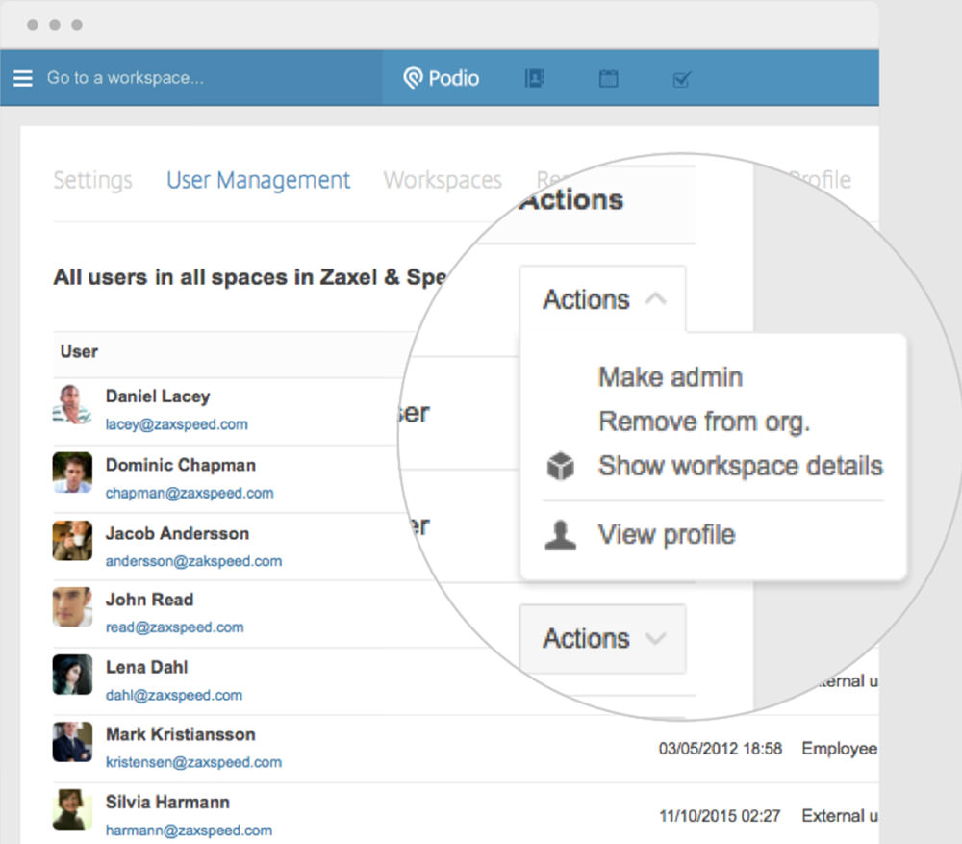
Task: Click Employee in Mark Kristiansson's row
Action: (839, 749)
